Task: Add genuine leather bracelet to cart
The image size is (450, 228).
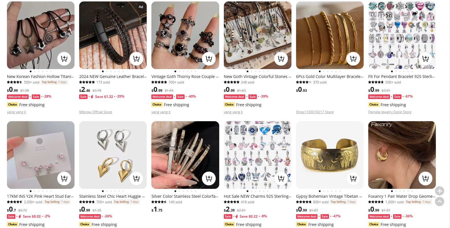Action: pyautogui.click(x=136, y=59)
